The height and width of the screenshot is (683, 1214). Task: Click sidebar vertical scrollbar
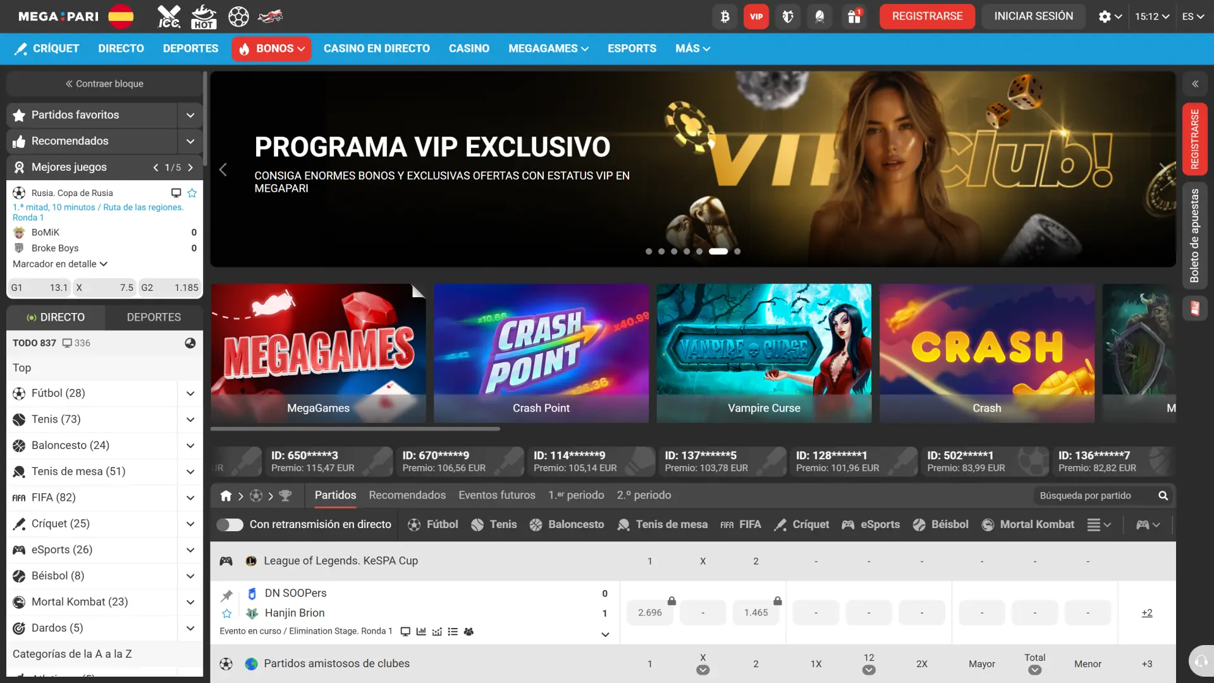205,118
